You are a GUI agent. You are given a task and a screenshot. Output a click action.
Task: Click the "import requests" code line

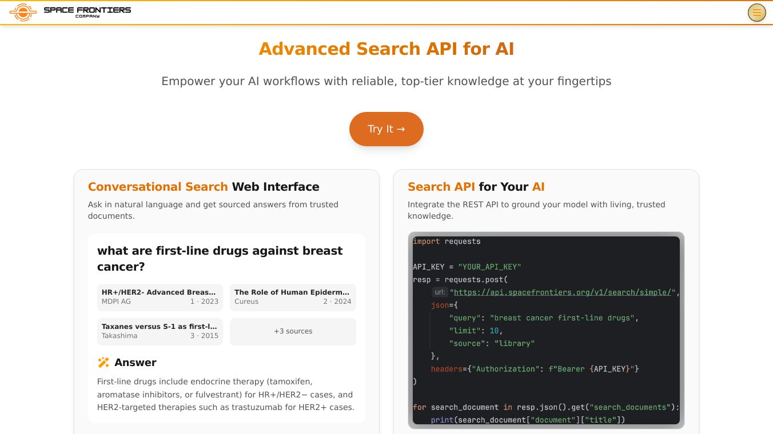tap(447, 242)
